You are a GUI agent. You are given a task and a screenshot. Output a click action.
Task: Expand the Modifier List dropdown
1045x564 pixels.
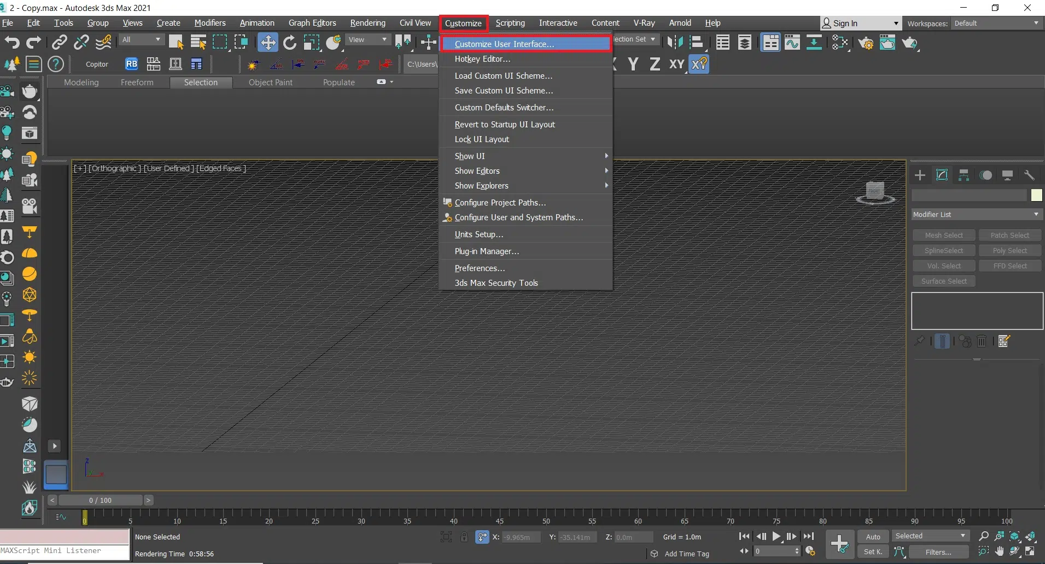pyautogui.click(x=977, y=214)
